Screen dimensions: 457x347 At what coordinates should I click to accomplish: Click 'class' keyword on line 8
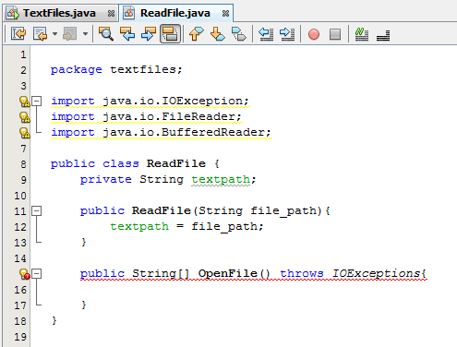(121, 163)
